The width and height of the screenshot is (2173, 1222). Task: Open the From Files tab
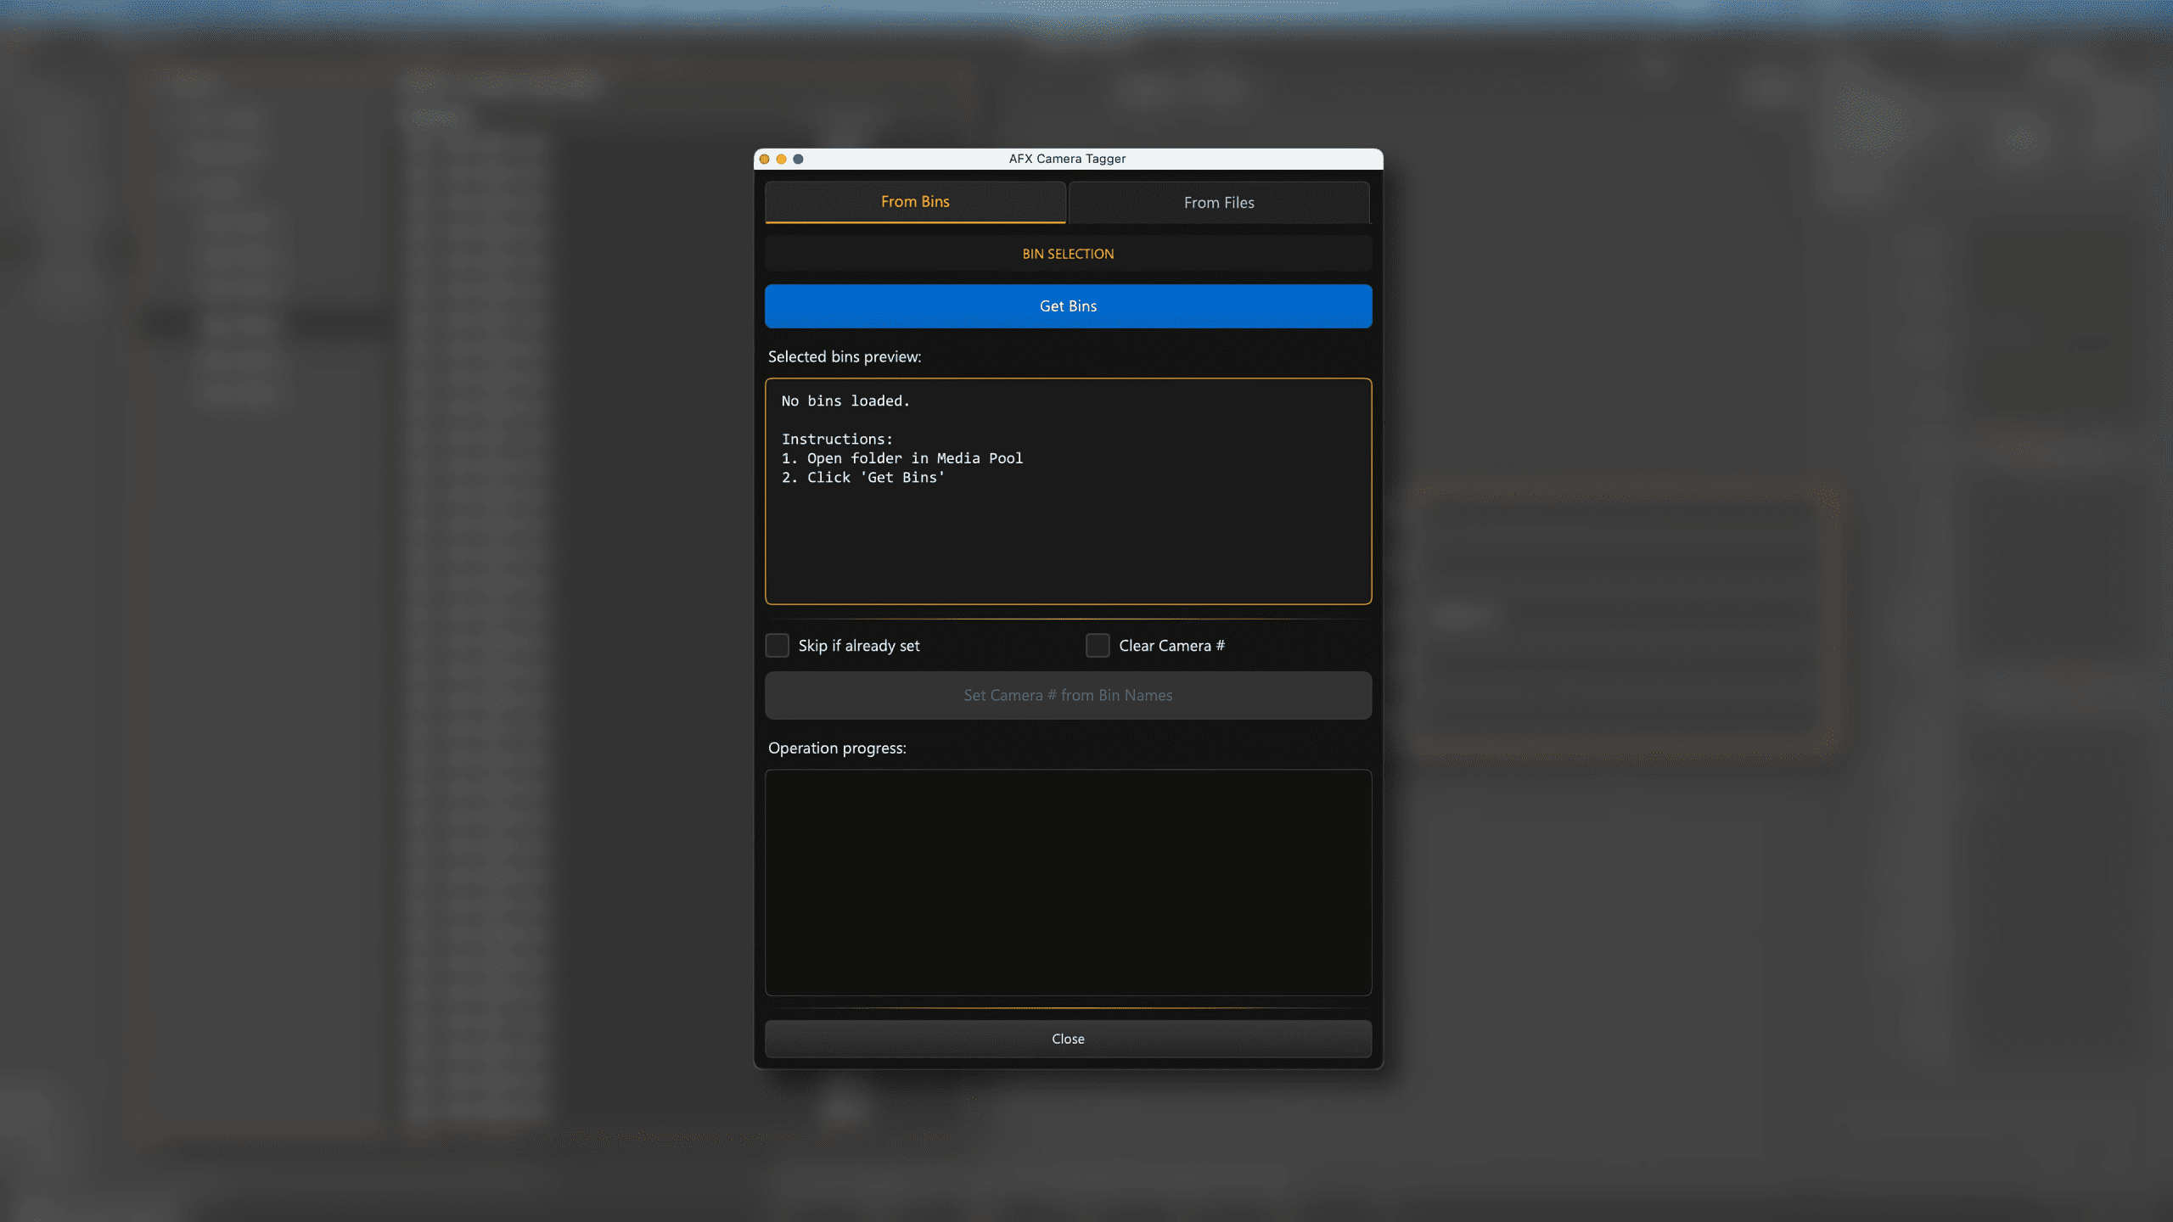click(1219, 203)
